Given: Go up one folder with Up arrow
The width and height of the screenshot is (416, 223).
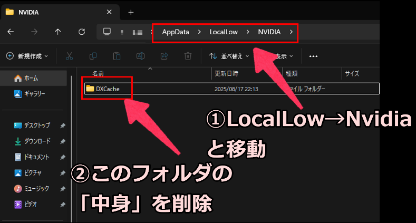Looking at the screenshot, I should 58,32.
